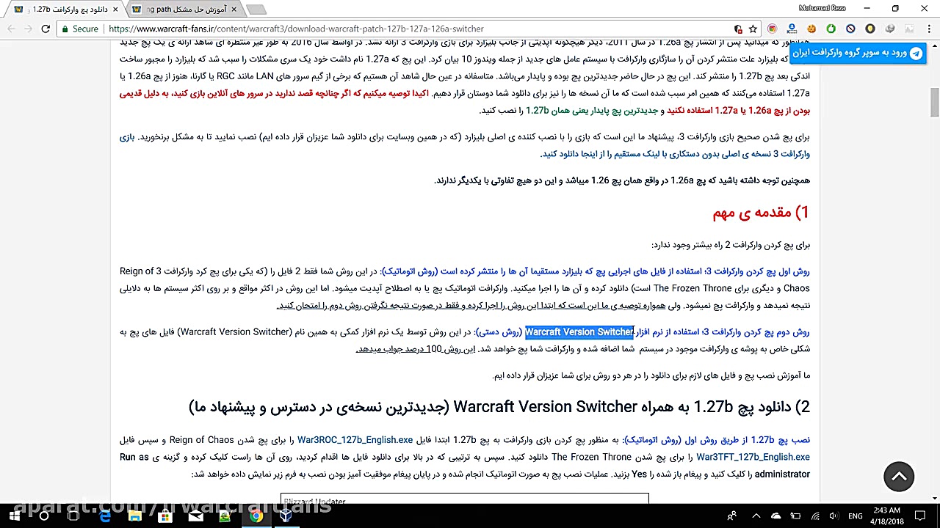Screen dimensions: 940x528
Task: Open the Windows Start menu
Action: (x=15, y=516)
